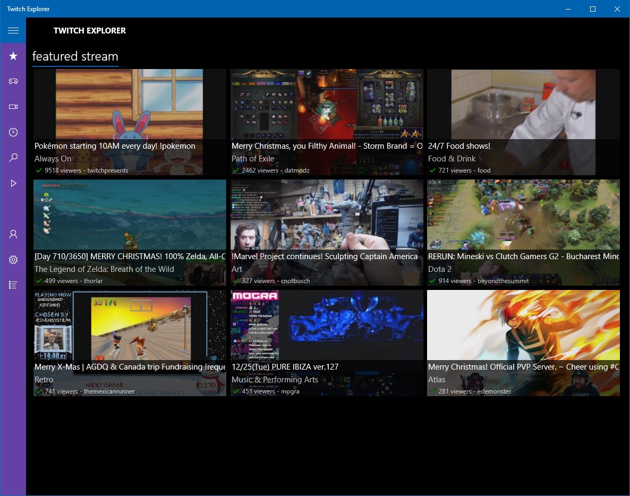The image size is (630, 496).
Task: Click '2462 viewers - datmodz' text
Action: coord(276,170)
